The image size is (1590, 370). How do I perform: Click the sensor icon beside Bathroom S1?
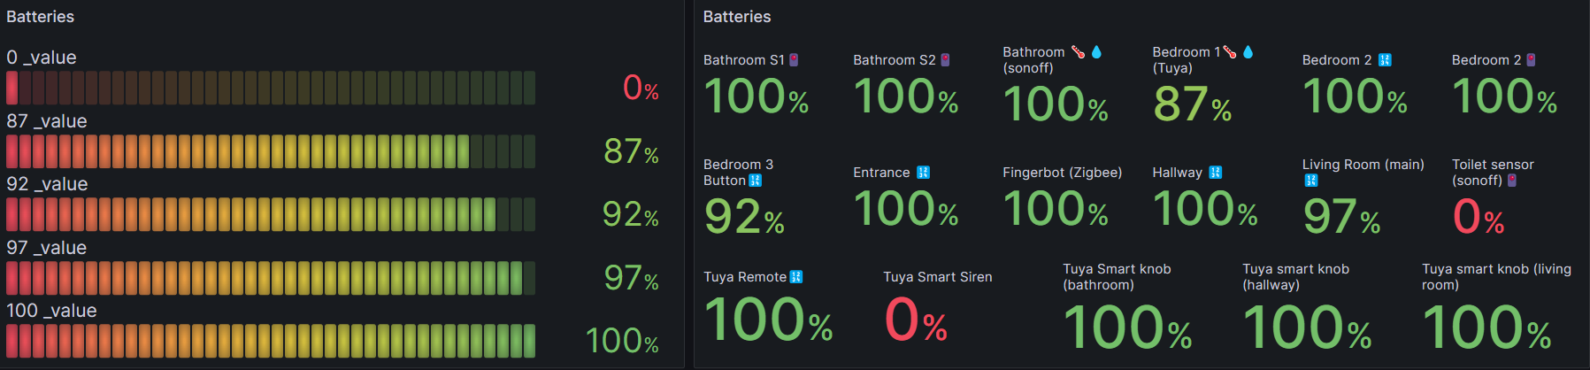[x=794, y=60]
